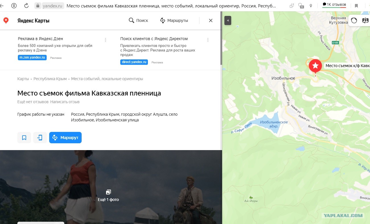This screenshot has width=370, height=224.
Task: Open page in separate window icon
Action: [x=292, y=6]
